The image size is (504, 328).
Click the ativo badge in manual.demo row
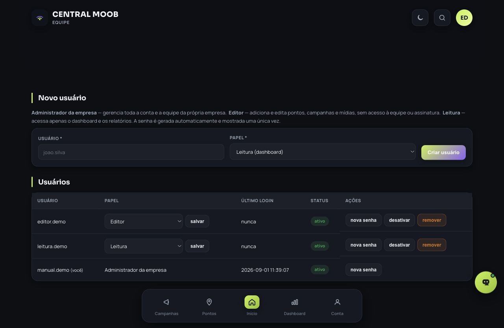[x=320, y=269]
